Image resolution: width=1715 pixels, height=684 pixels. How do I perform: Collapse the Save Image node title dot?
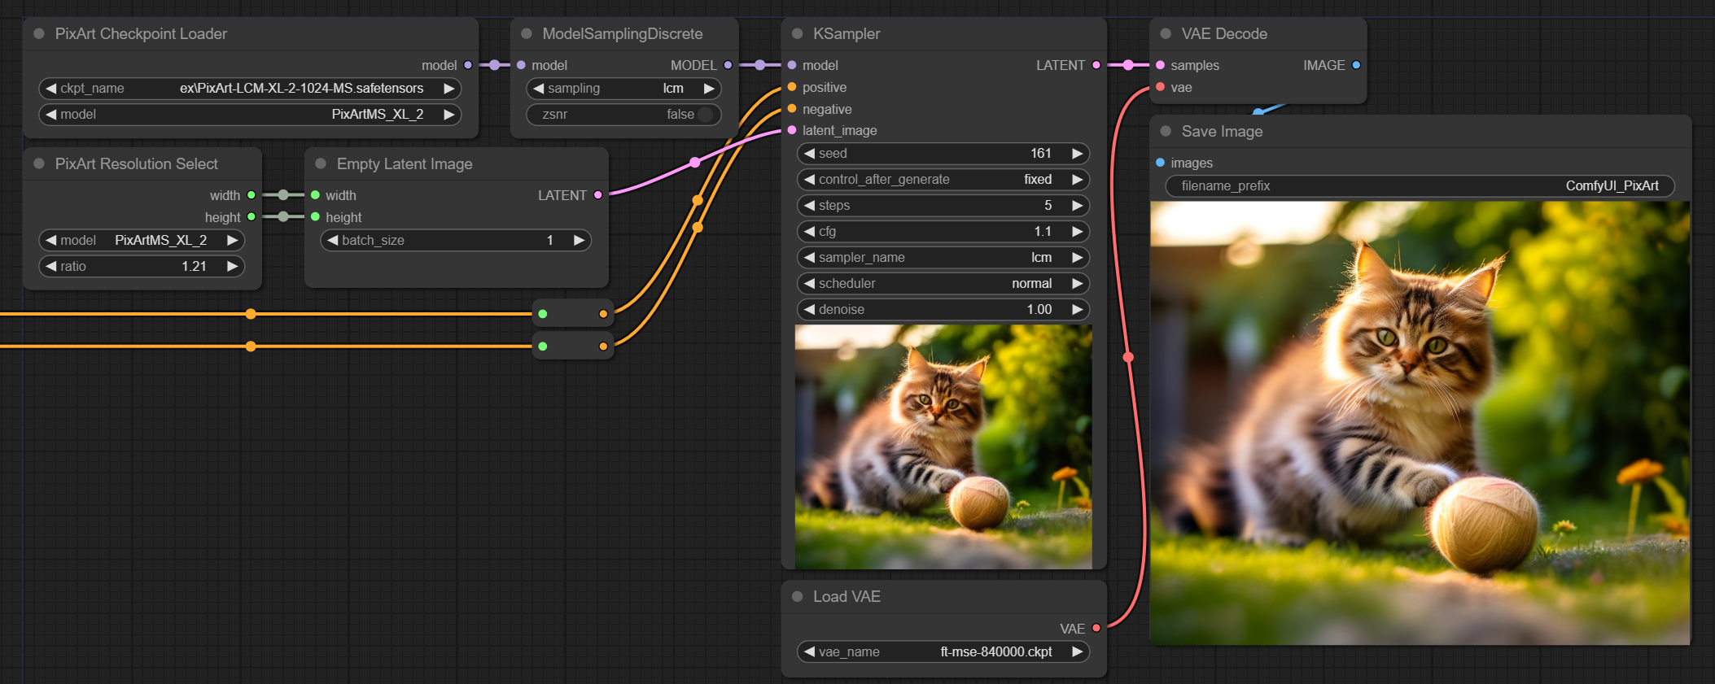(x=1166, y=131)
